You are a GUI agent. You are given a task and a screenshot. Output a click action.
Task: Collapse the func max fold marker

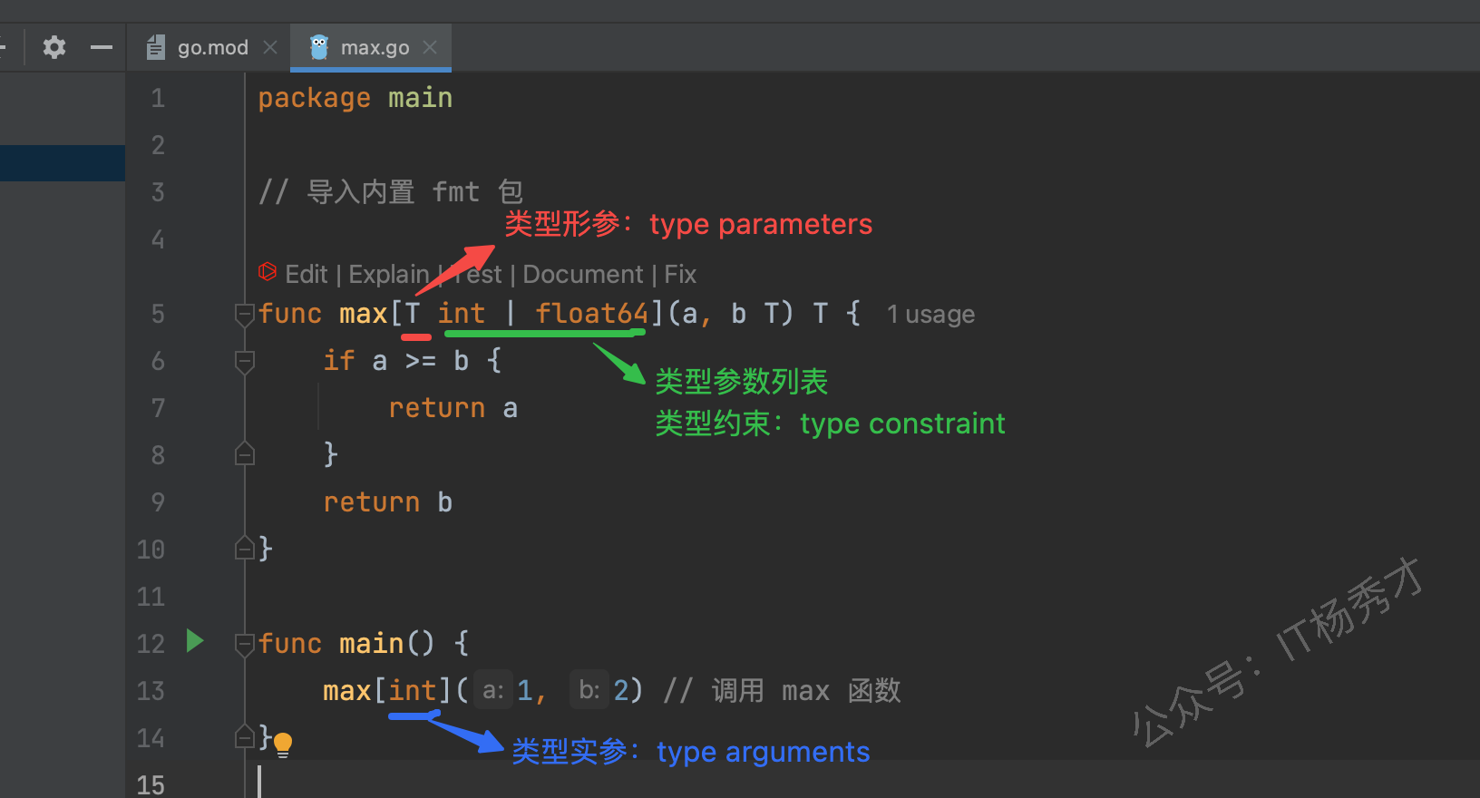point(244,315)
